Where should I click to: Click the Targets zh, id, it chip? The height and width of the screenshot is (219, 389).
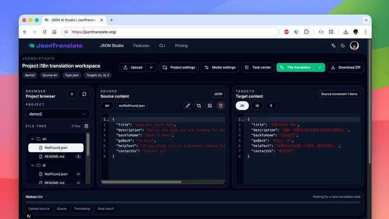(98, 75)
